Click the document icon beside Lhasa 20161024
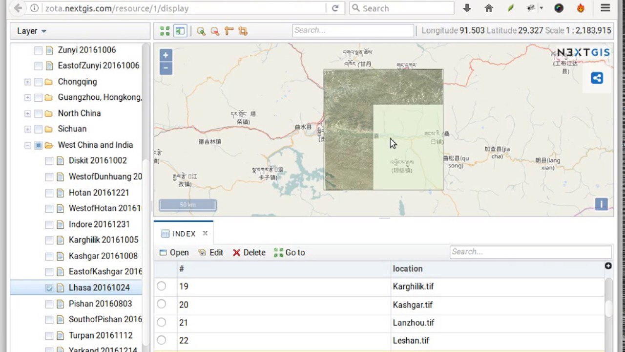 coord(61,288)
